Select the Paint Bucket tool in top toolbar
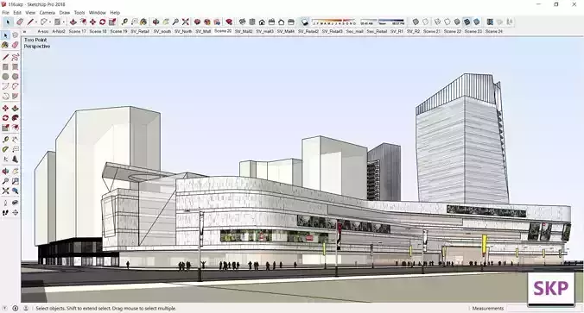584x313 pixels. point(143,22)
